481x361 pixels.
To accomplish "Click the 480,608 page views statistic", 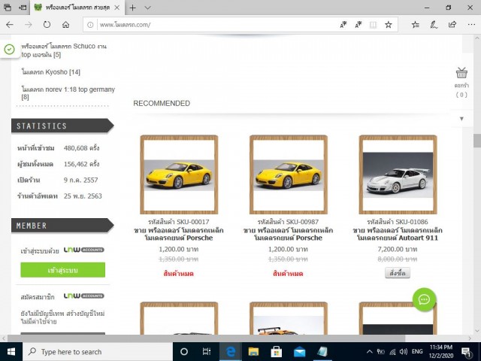I will 82,148.
